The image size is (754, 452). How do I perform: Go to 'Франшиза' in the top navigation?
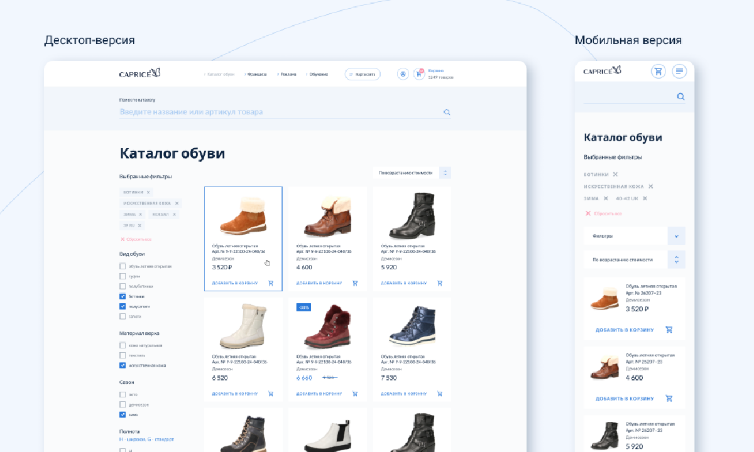click(x=256, y=74)
